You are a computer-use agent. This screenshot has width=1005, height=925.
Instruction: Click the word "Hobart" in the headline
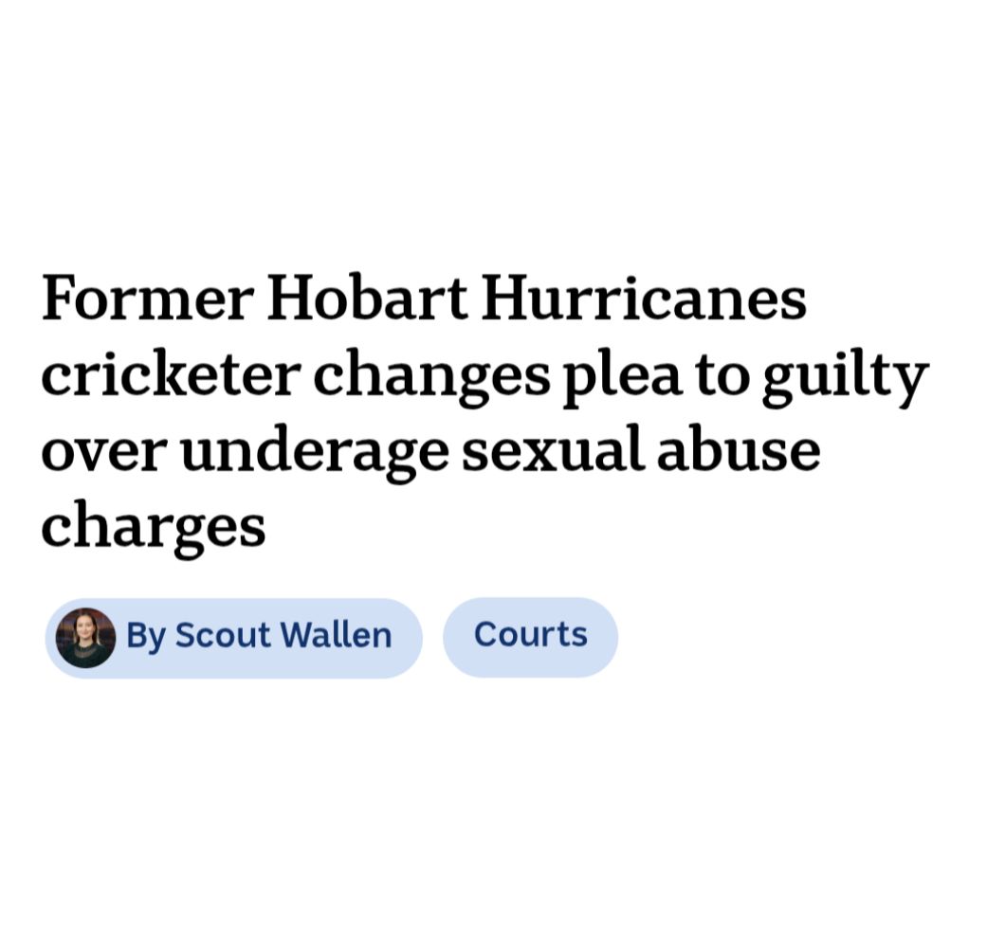tap(367, 298)
